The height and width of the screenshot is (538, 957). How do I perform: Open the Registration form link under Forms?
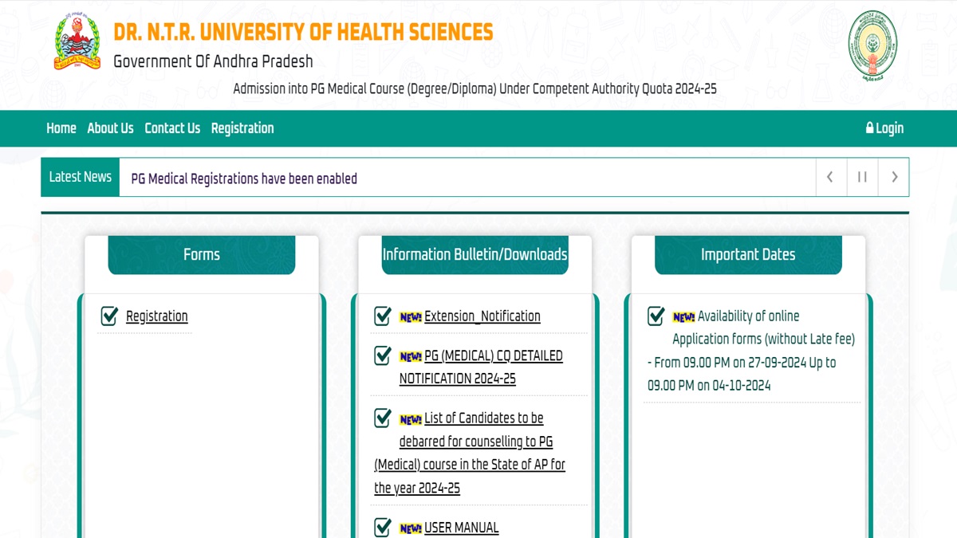(x=157, y=316)
